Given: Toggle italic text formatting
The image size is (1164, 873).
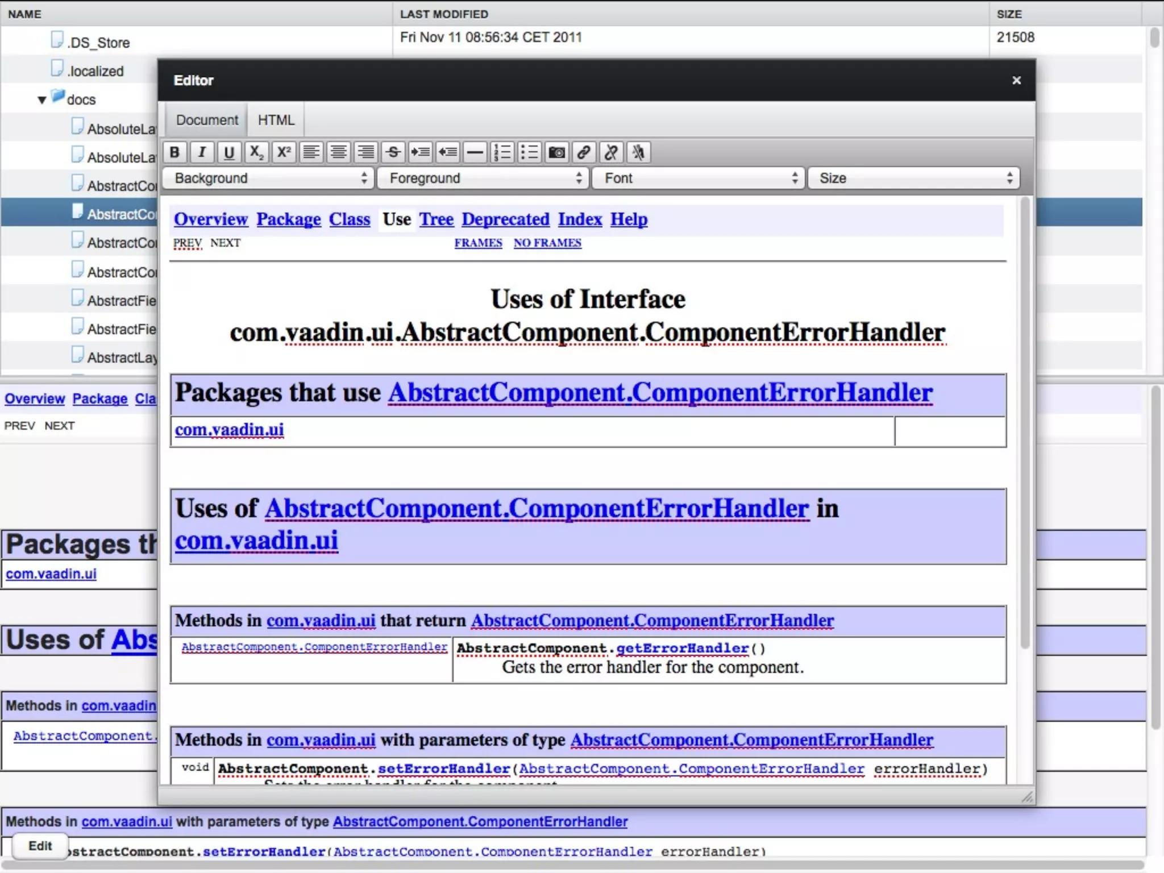Looking at the screenshot, I should pos(202,152).
